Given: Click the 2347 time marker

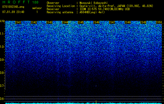Looking at the screenshot, I should [x=112, y=22].
